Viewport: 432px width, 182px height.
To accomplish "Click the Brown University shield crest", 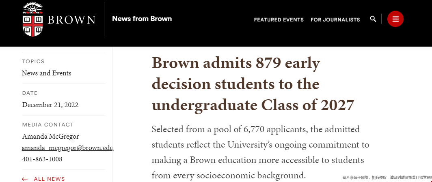I will (33, 19).
